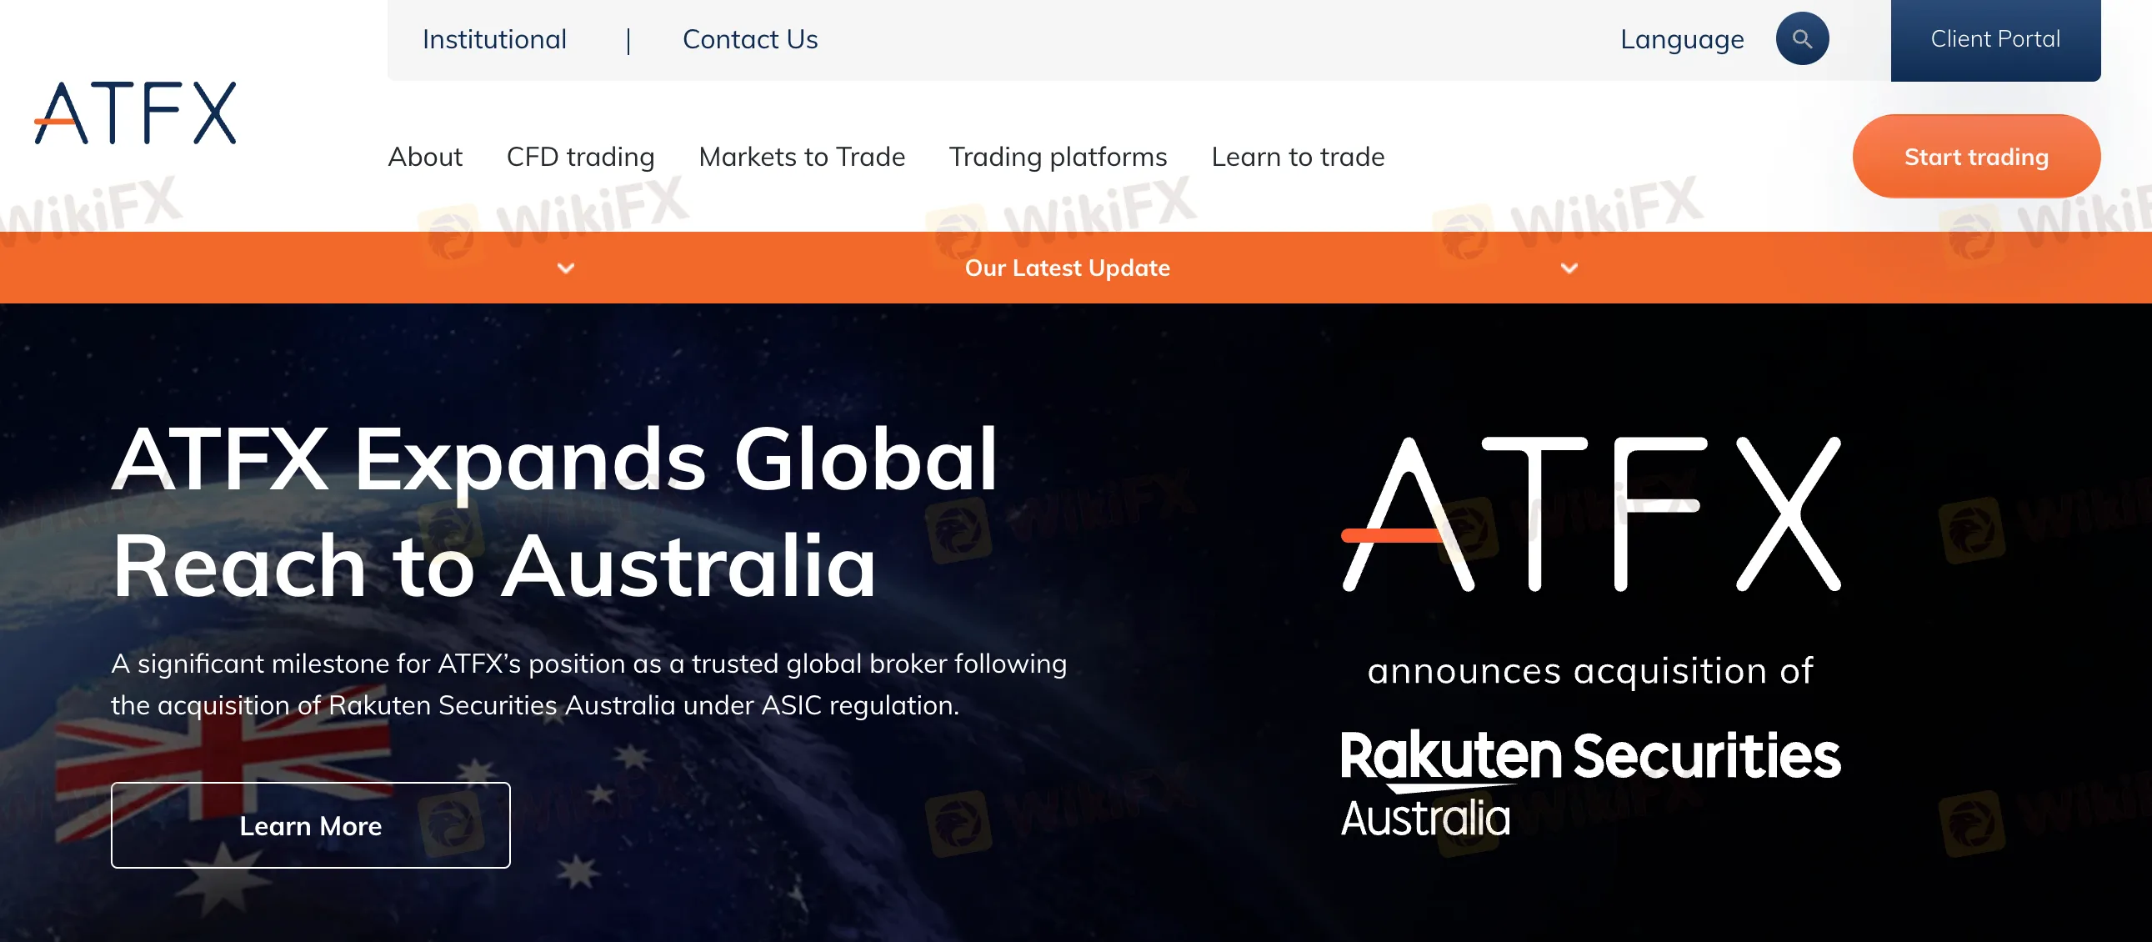Screen dimensions: 2152x942
Task: Click the ATFX logo in the header
Action: point(135,113)
